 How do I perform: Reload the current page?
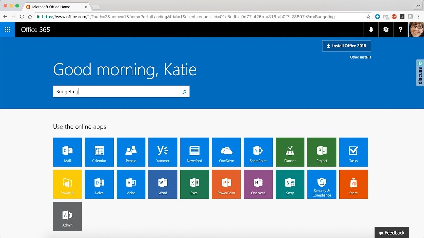(22, 17)
